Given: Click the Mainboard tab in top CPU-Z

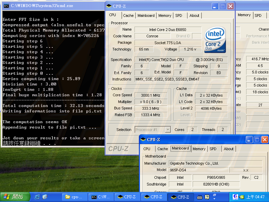Looking at the screenshot, I should [146, 15].
